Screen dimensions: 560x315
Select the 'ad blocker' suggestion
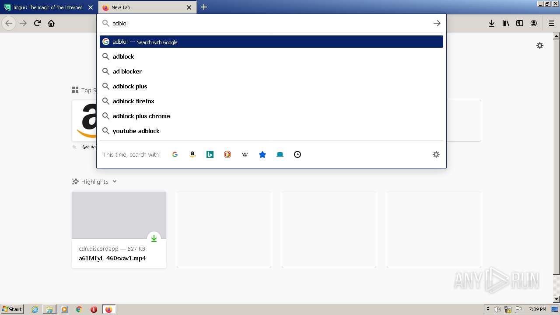tap(271, 71)
